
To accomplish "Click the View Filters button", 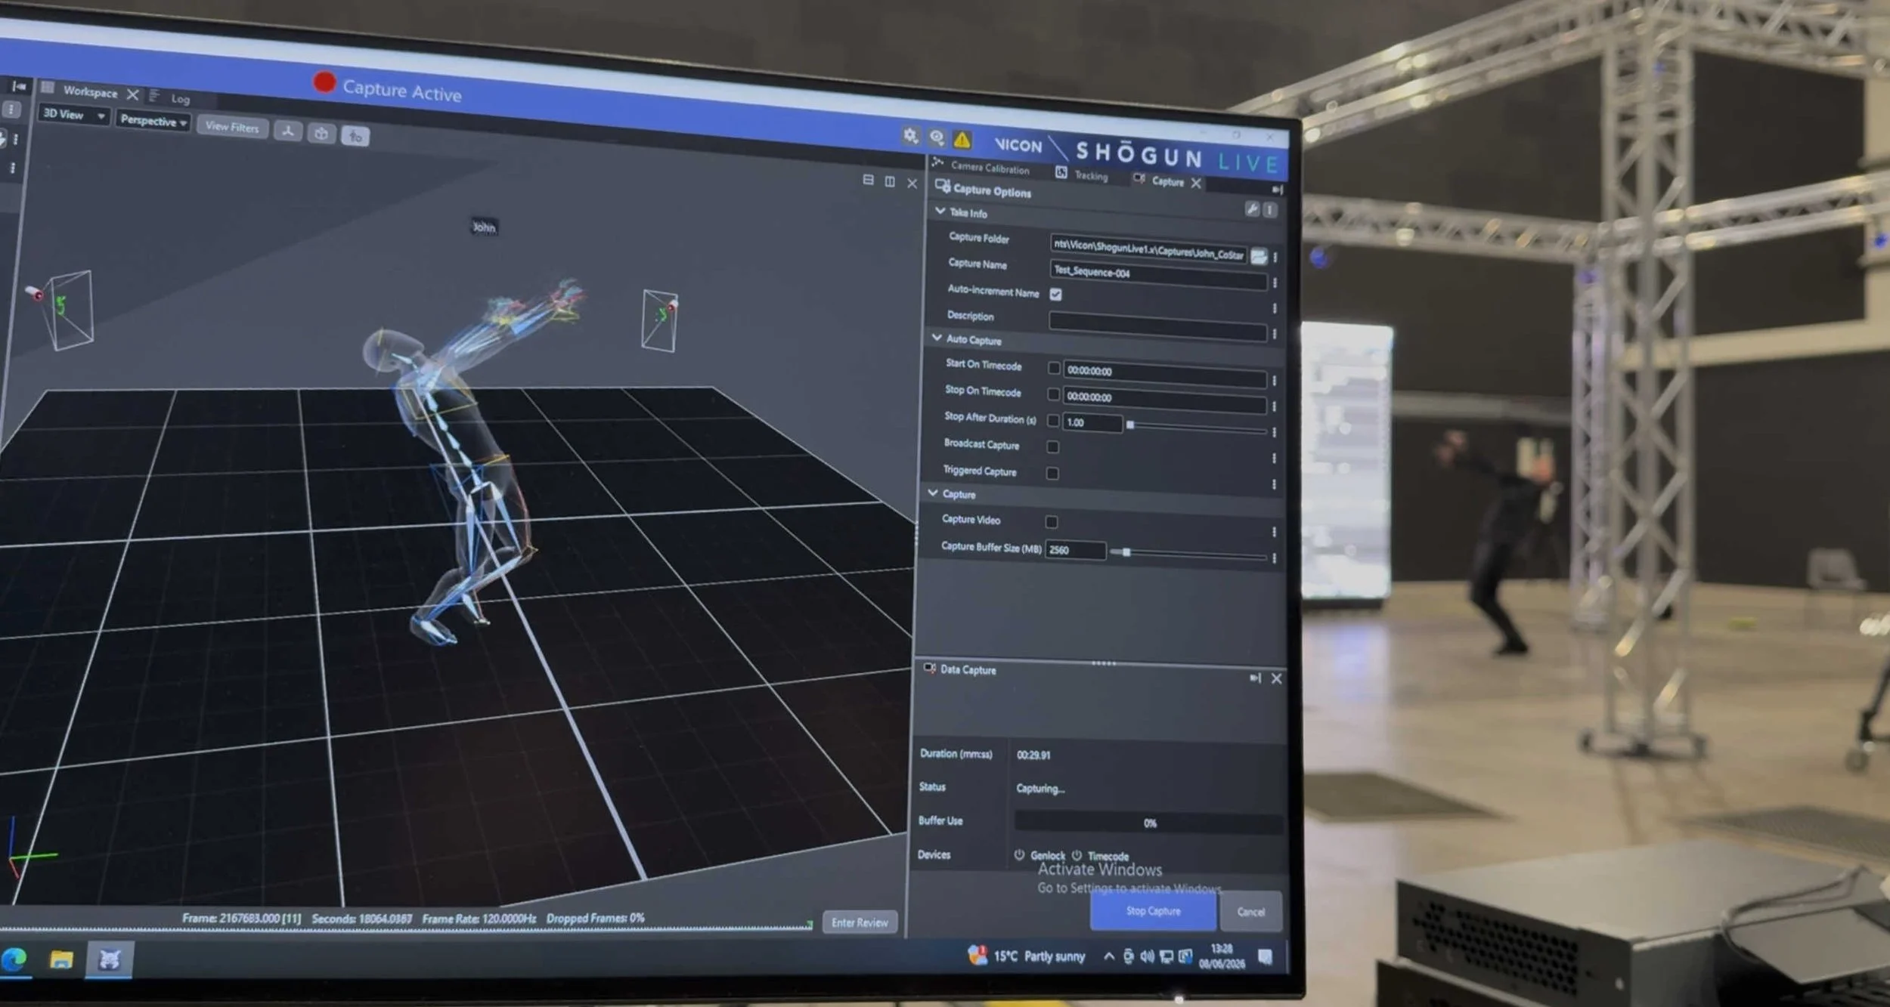I will tap(232, 127).
